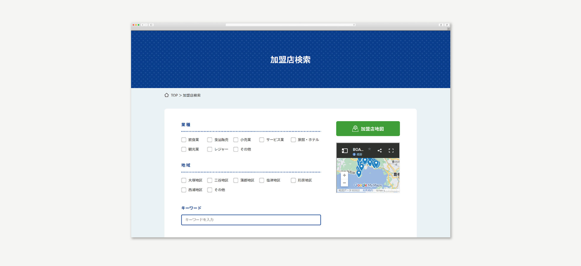Click the map title BOA...
Image resolution: width=581 pixels, height=266 pixels.
tap(358, 150)
